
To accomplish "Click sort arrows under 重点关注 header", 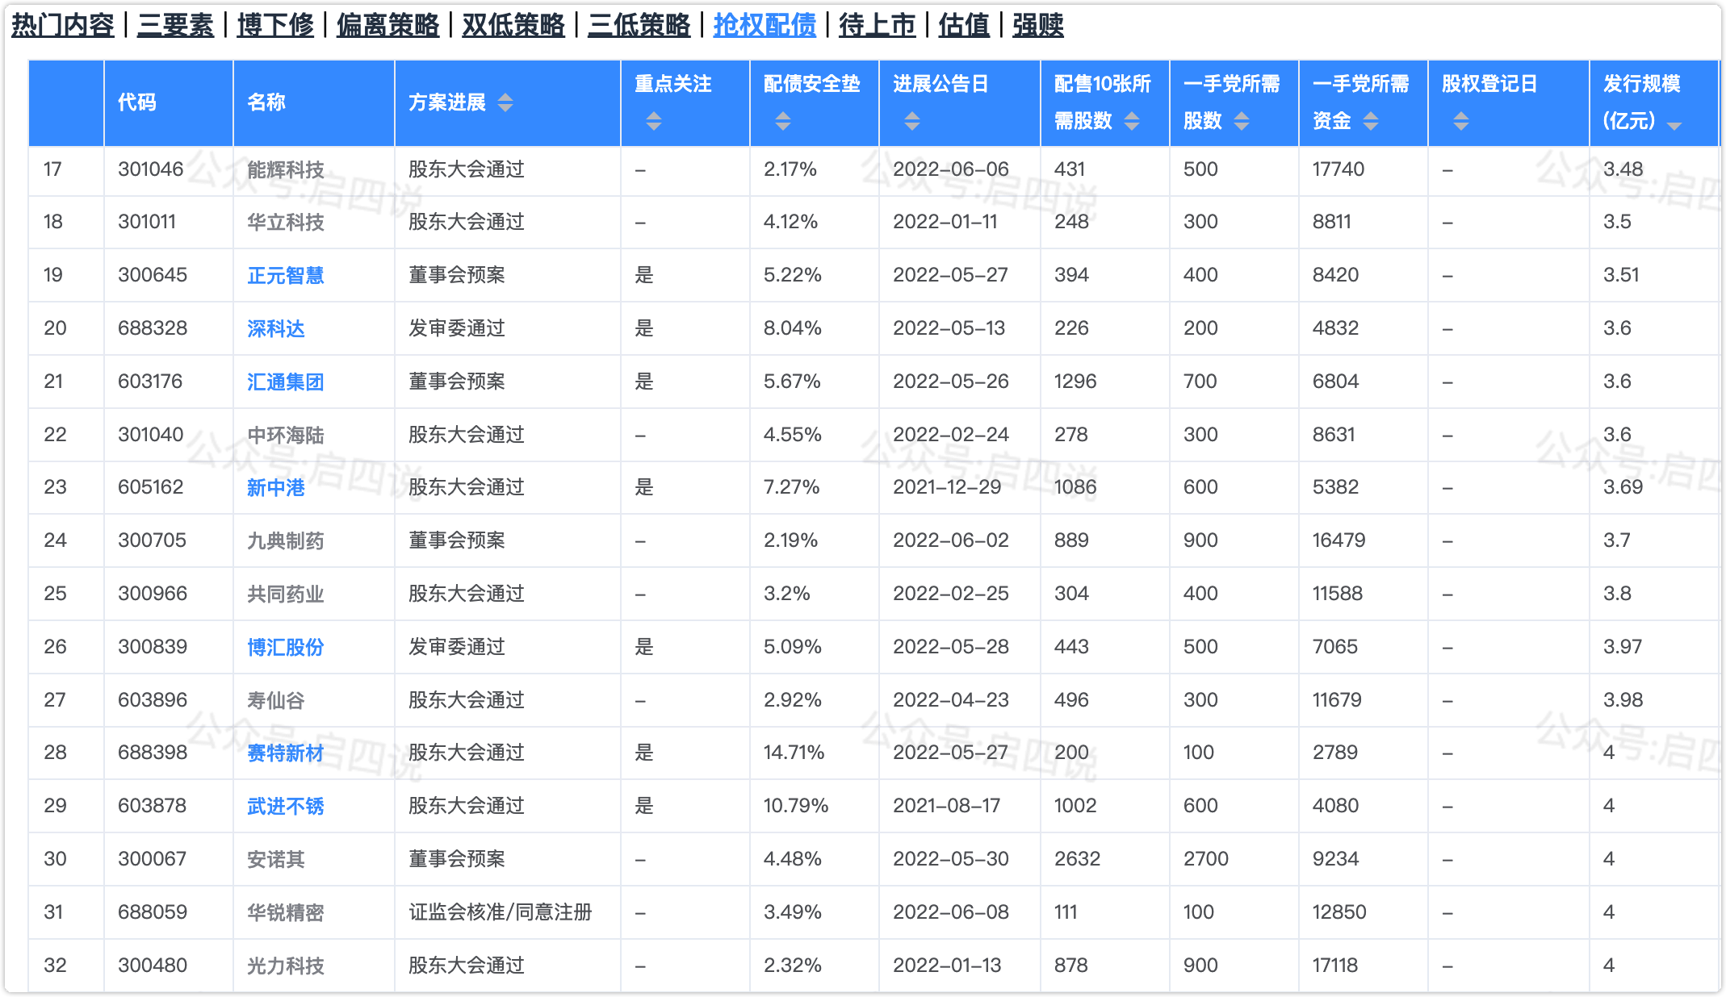I will (654, 122).
